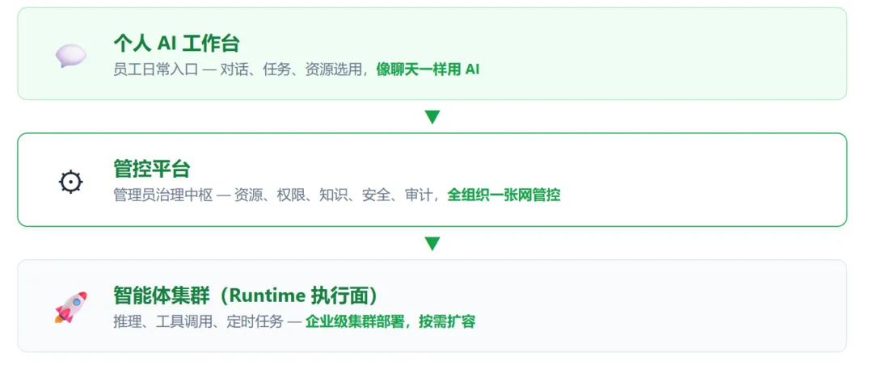
Task: Click the green text 全组织一张网管控
Action: coord(504,195)
